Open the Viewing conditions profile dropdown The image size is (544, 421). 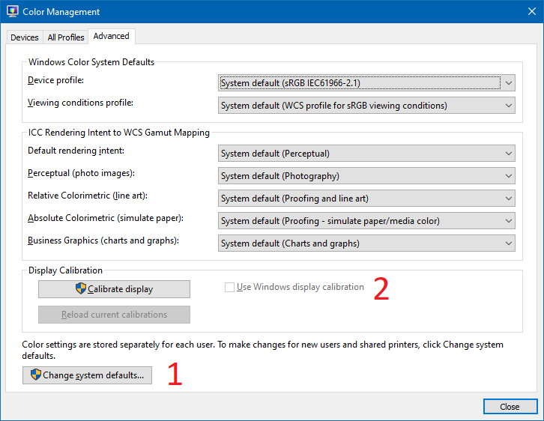click(x=366, y=106)
